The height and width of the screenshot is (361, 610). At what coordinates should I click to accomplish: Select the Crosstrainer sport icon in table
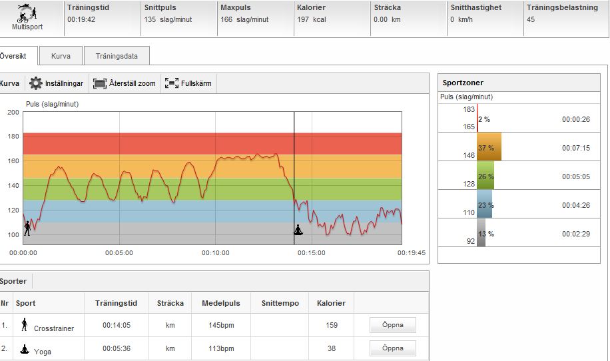pos(25,325)
